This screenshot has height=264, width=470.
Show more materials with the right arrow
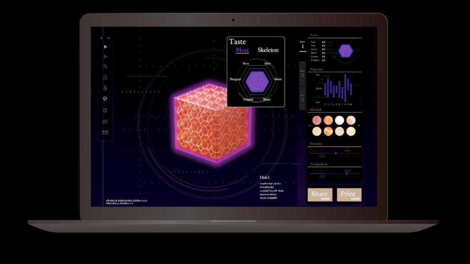pos(358,125)
